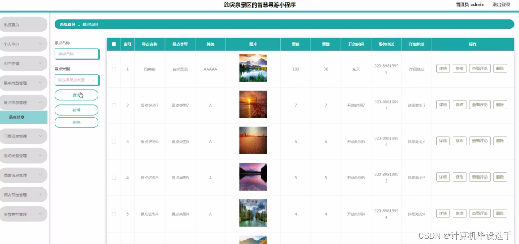Click 修改 for 趵突泉 row

(460, 69)
